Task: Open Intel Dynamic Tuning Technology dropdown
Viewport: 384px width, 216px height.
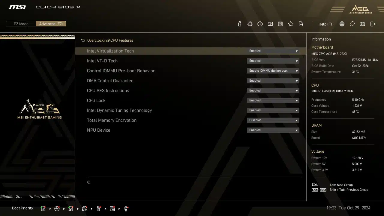Action: click(x=273, y=110)
